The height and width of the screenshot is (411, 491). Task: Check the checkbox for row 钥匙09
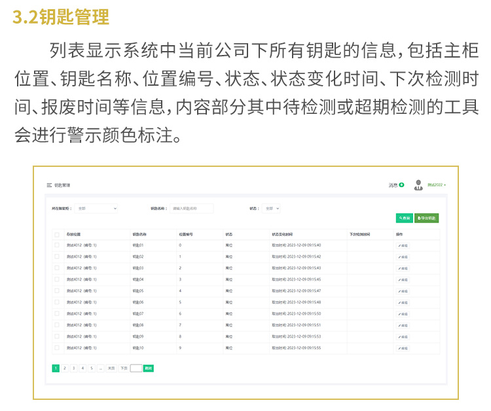(57, 336)
